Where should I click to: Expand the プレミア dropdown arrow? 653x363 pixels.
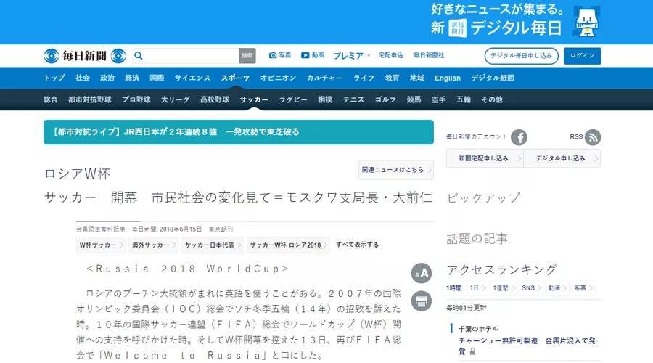(369, 56)
